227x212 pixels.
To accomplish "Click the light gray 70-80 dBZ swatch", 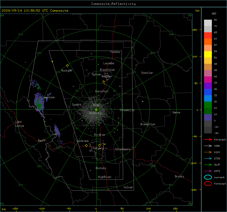I will tap(208, 23).
